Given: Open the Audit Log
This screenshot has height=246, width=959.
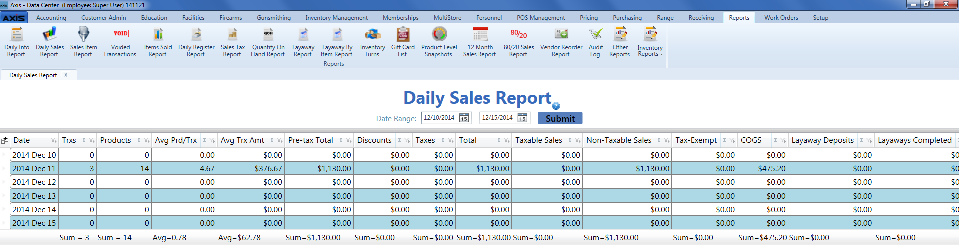Looking at the screenshot, I should (596, 42).
